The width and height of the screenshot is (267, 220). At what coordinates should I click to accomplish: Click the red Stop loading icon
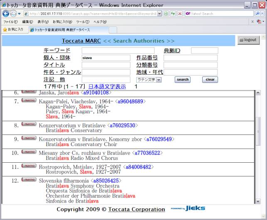(x=180, y=14)
